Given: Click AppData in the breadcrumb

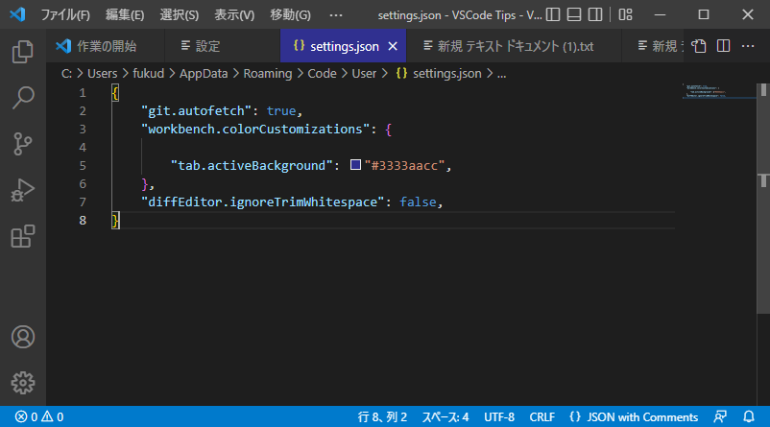Looking at the screenshot, I should pos(204,74).
